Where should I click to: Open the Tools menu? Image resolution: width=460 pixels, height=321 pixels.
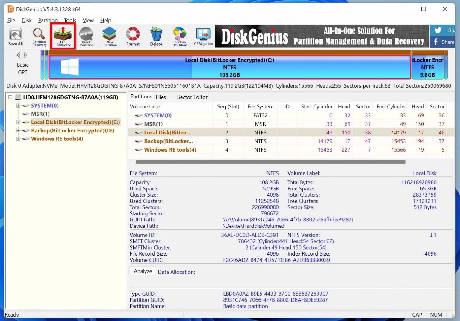coord(70,20)
